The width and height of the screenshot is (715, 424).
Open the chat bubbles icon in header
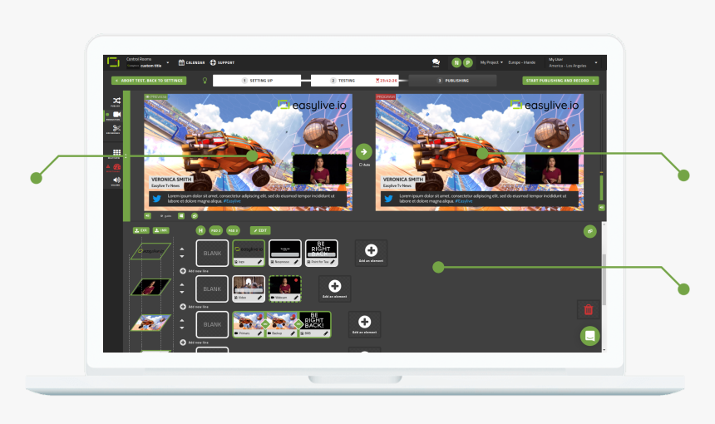coord(436,62)
